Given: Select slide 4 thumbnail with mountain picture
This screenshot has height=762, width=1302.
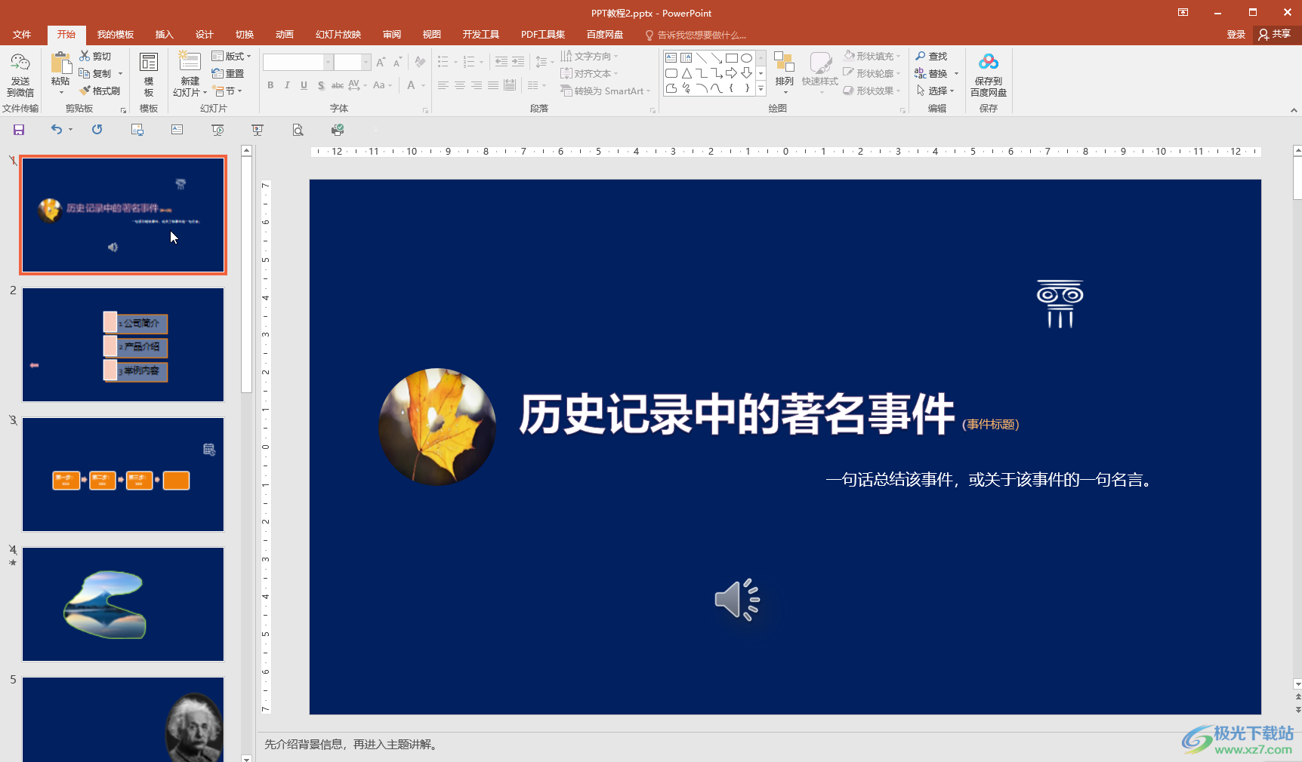Looking at the screenshot, I should [x=123, y=604].
